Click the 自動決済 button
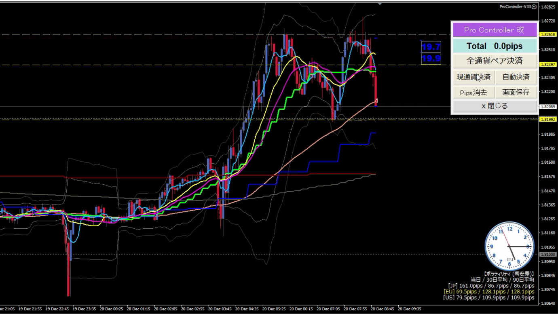Viewport: 558px width, 314px height. click(x=516, y=77)
